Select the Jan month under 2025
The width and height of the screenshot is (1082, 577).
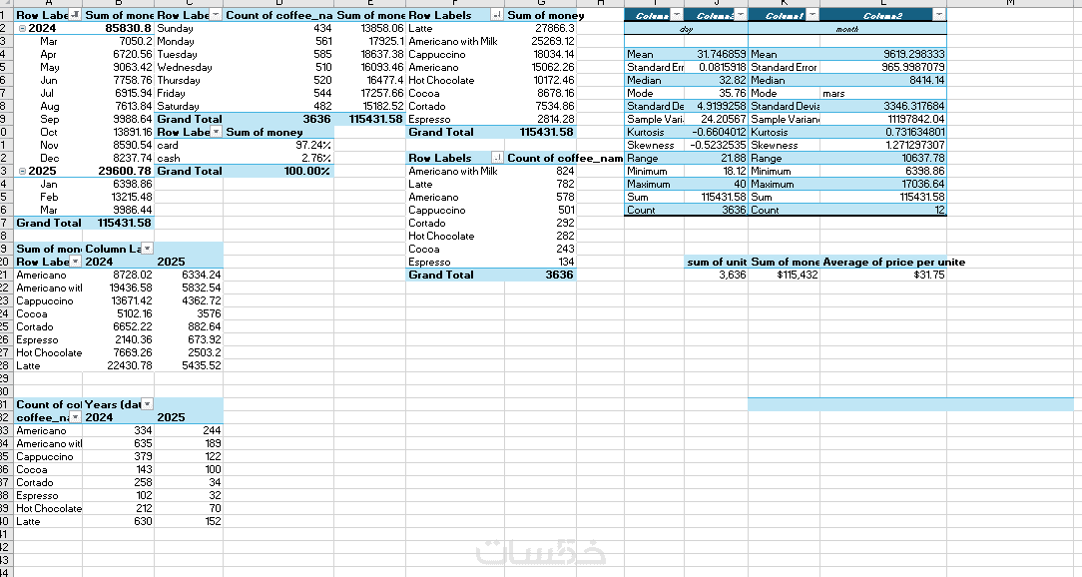coord(48,185)
